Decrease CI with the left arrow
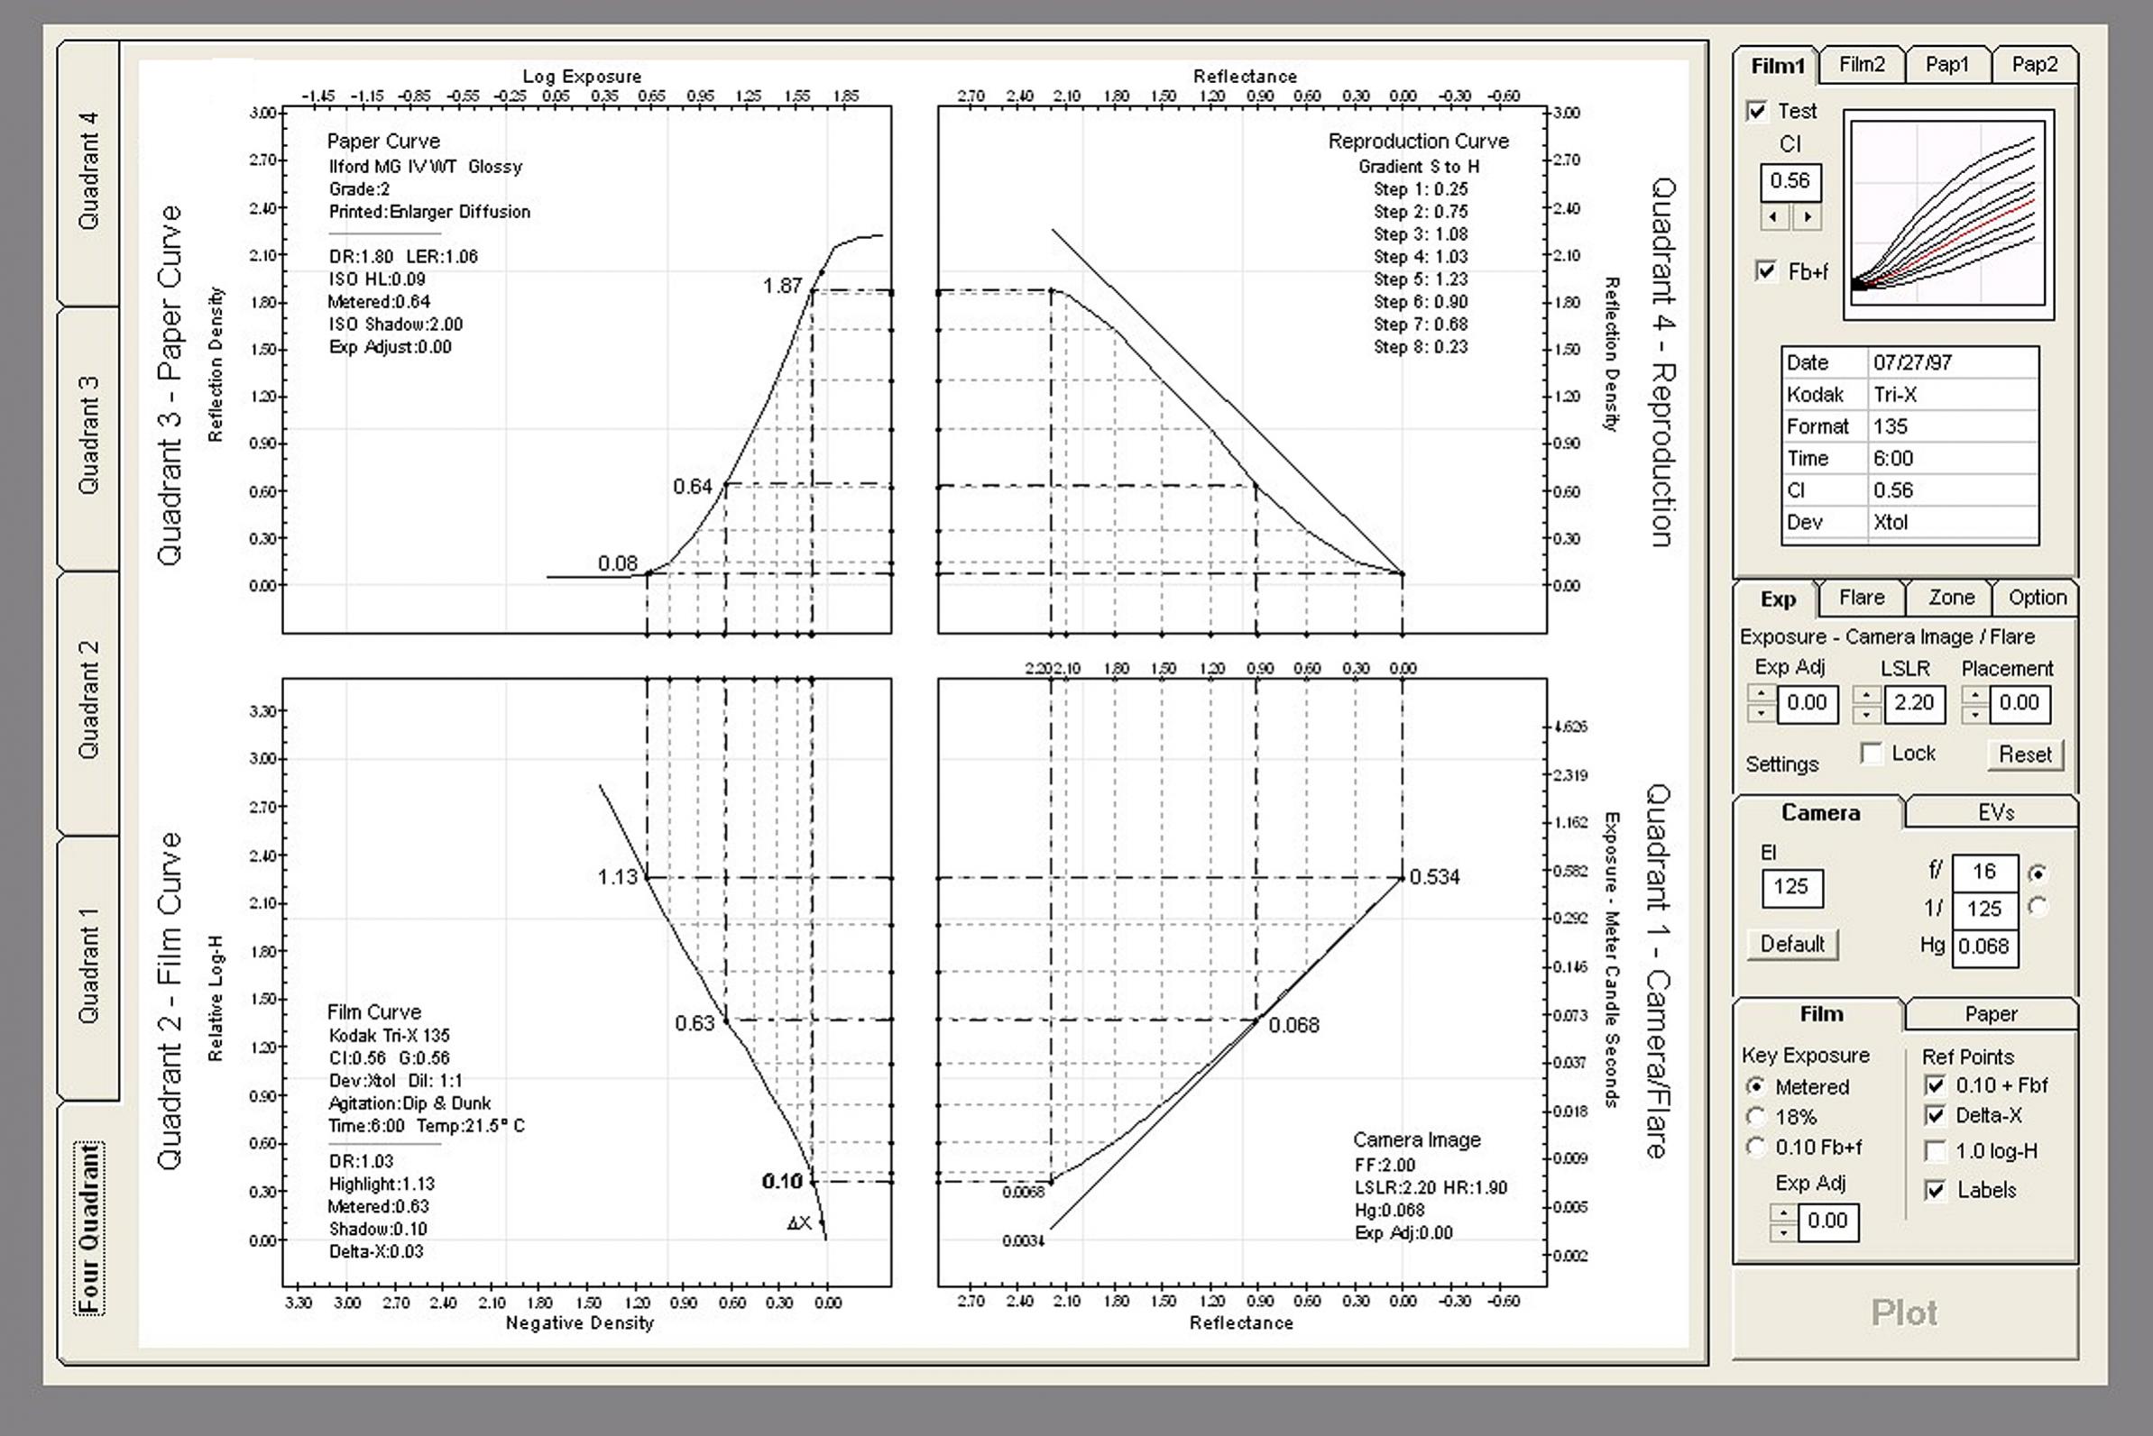Screen dimensions: 2153x1436 click(1774, 217)
